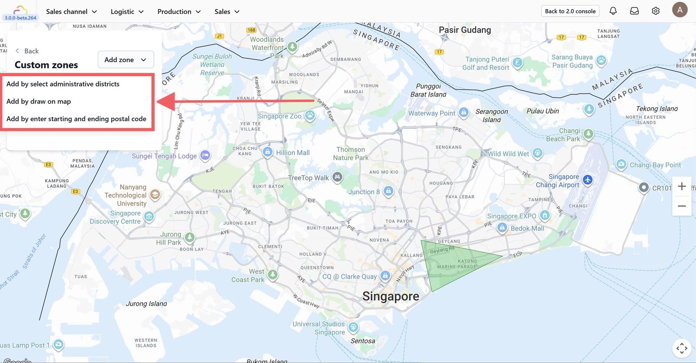Click Singapore Changi Airport marker icon

pos(588,180)
